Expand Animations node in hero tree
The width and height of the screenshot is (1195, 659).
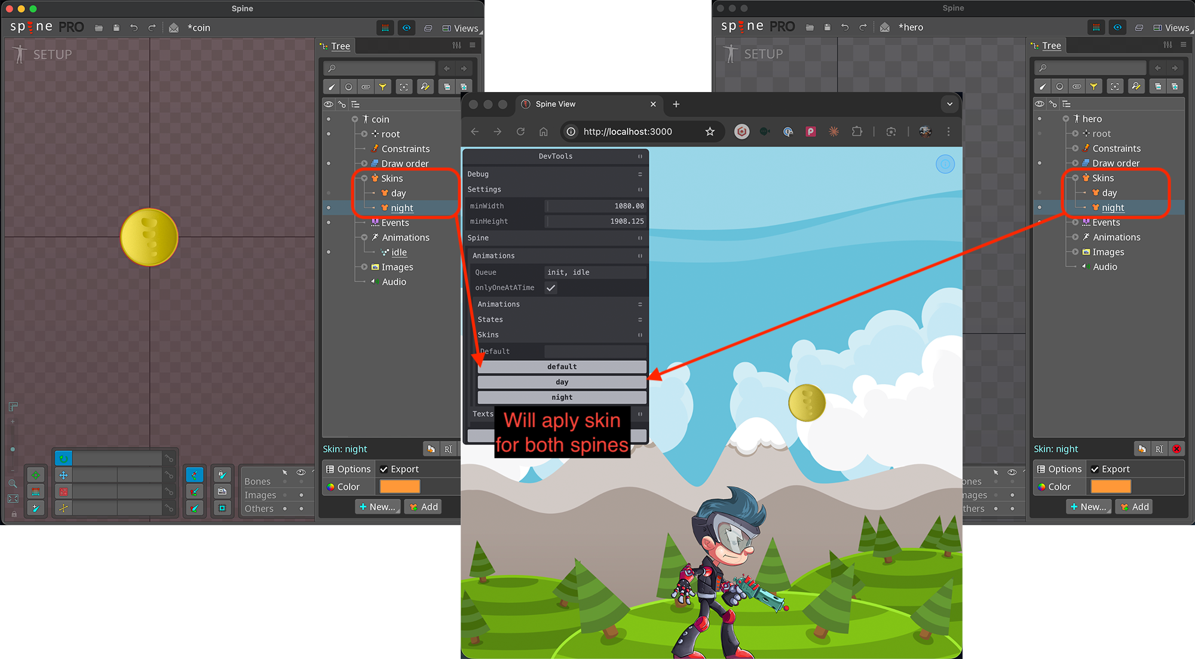[1075, 237]
